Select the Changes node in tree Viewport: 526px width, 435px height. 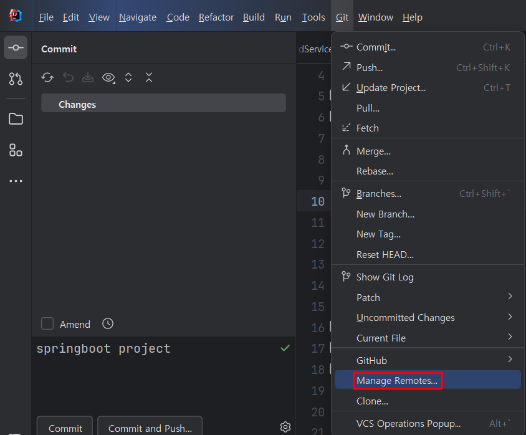coord(163,103)
